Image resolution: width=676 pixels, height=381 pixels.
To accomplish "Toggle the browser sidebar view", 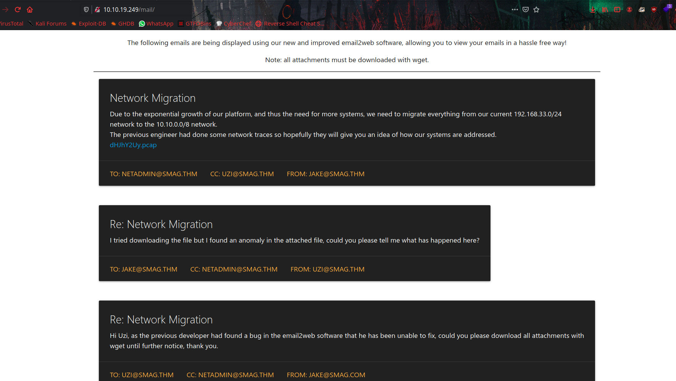I will pos(617,10).
